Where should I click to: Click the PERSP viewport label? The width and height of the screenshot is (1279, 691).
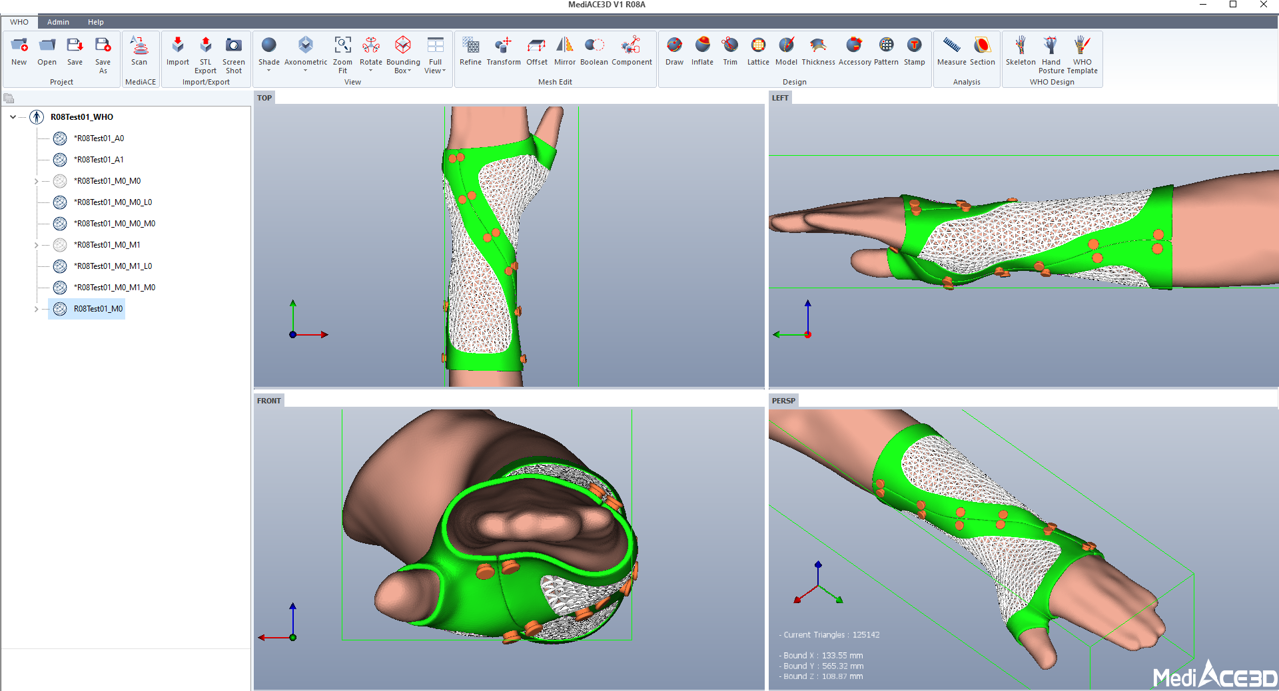tap(783, 401)
